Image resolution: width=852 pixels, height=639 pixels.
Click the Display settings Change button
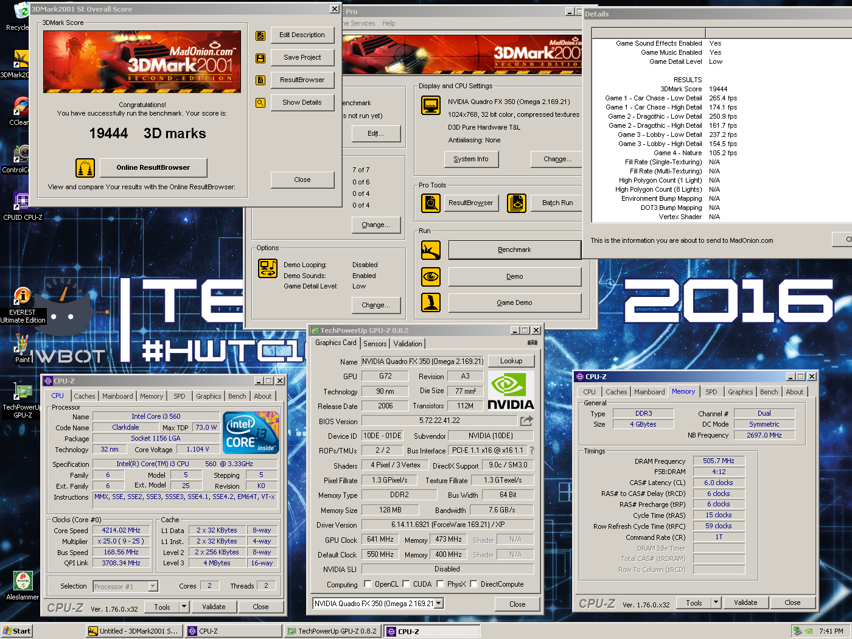point(557,159)
